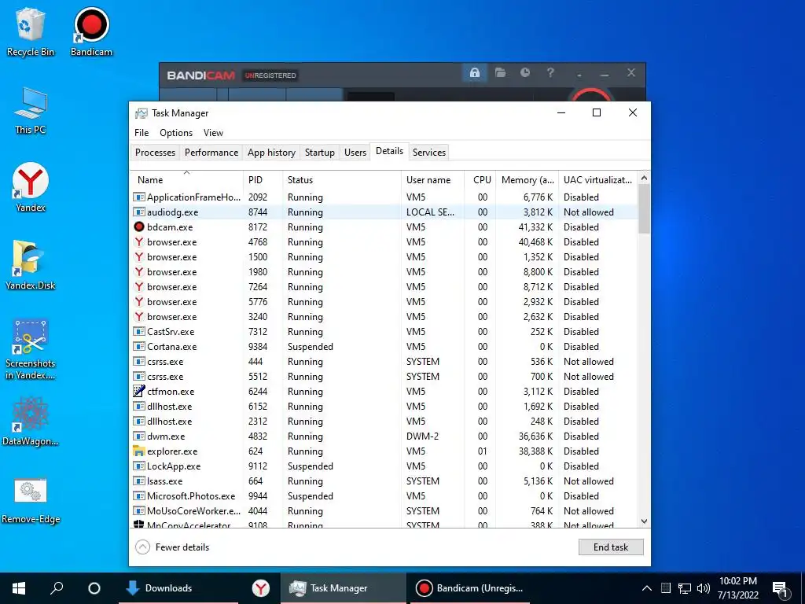Open the volume speaker tray icon
The width and height of the screenshot is (805, 604).
click(x=704, y=588)
